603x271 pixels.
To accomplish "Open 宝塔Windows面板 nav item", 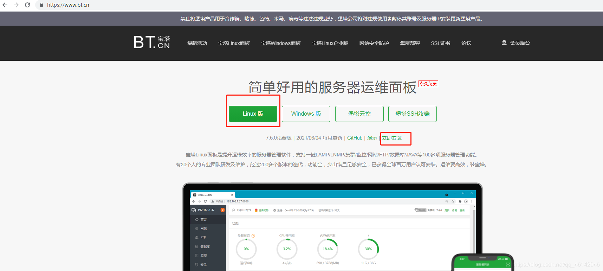I will [281, 43].
